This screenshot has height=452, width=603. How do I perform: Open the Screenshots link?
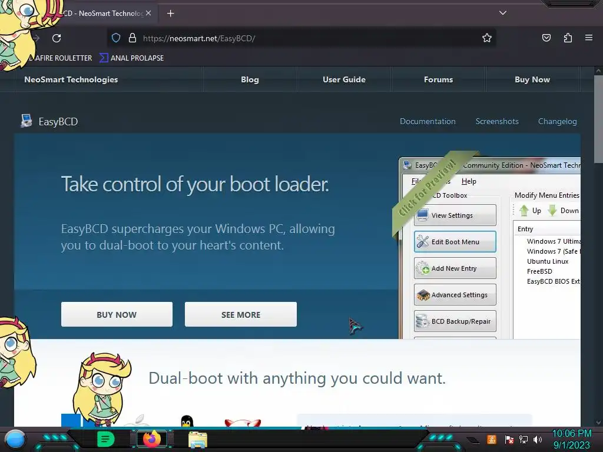[497, 121]
